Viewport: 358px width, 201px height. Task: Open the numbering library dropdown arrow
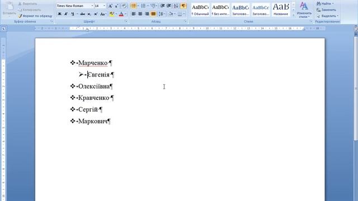tap(148, 6)
